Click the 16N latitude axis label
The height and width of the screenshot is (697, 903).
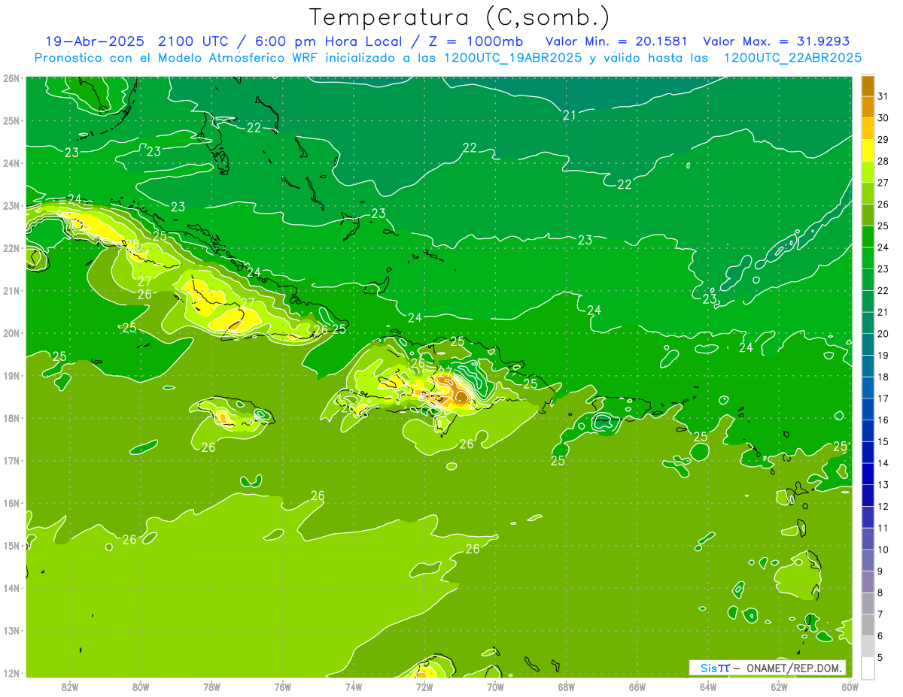[11, 503]
